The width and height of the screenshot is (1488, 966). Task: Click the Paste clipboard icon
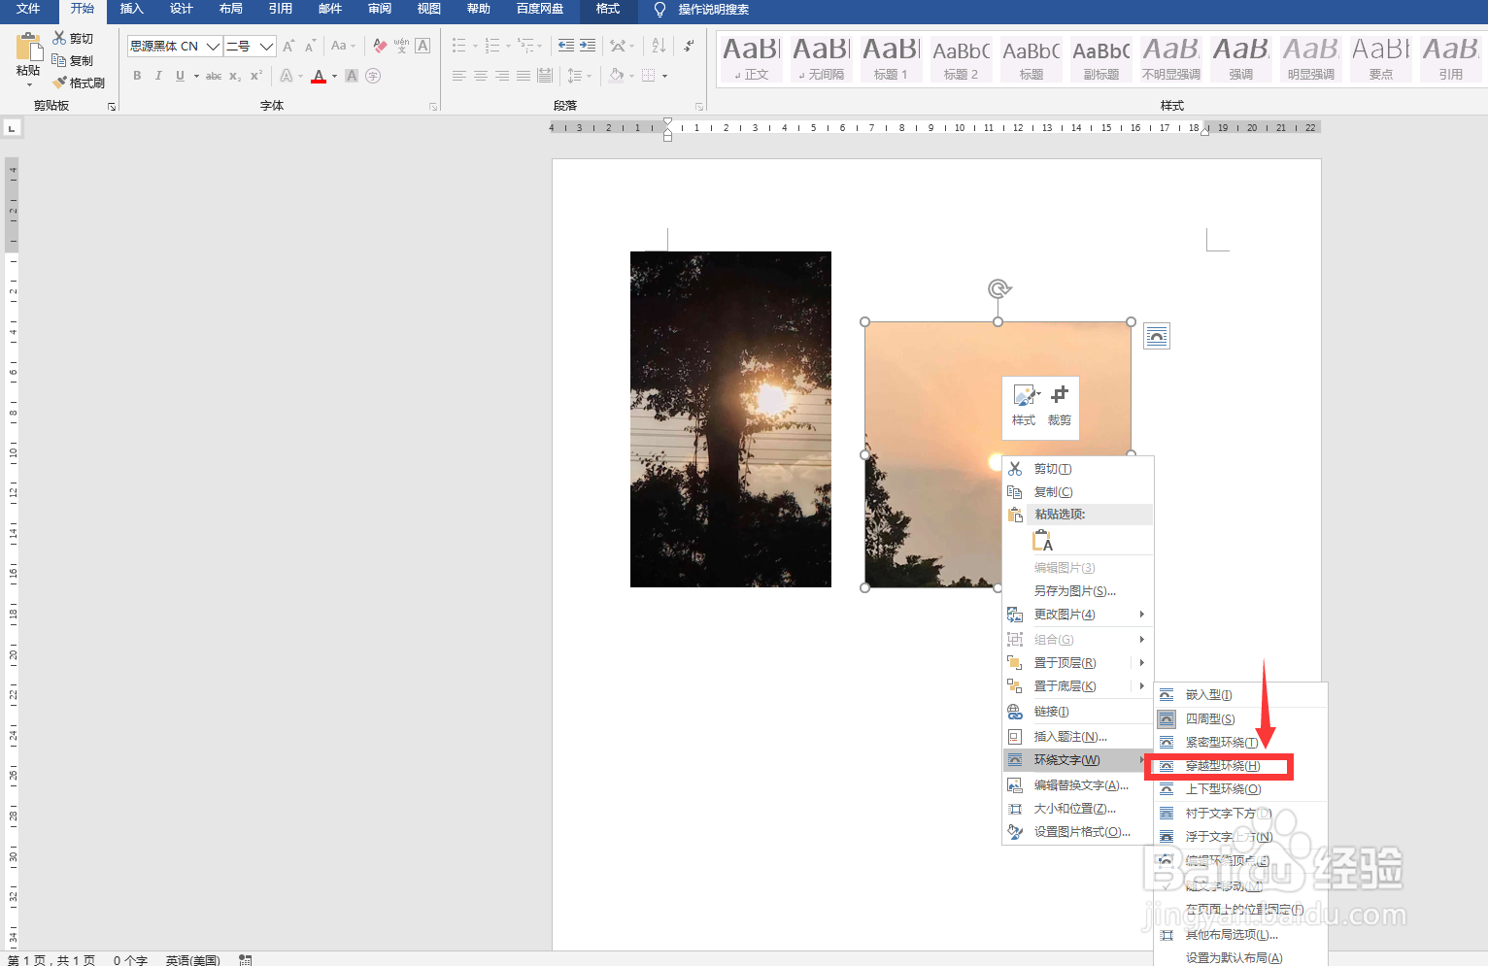tap(29, 47)
